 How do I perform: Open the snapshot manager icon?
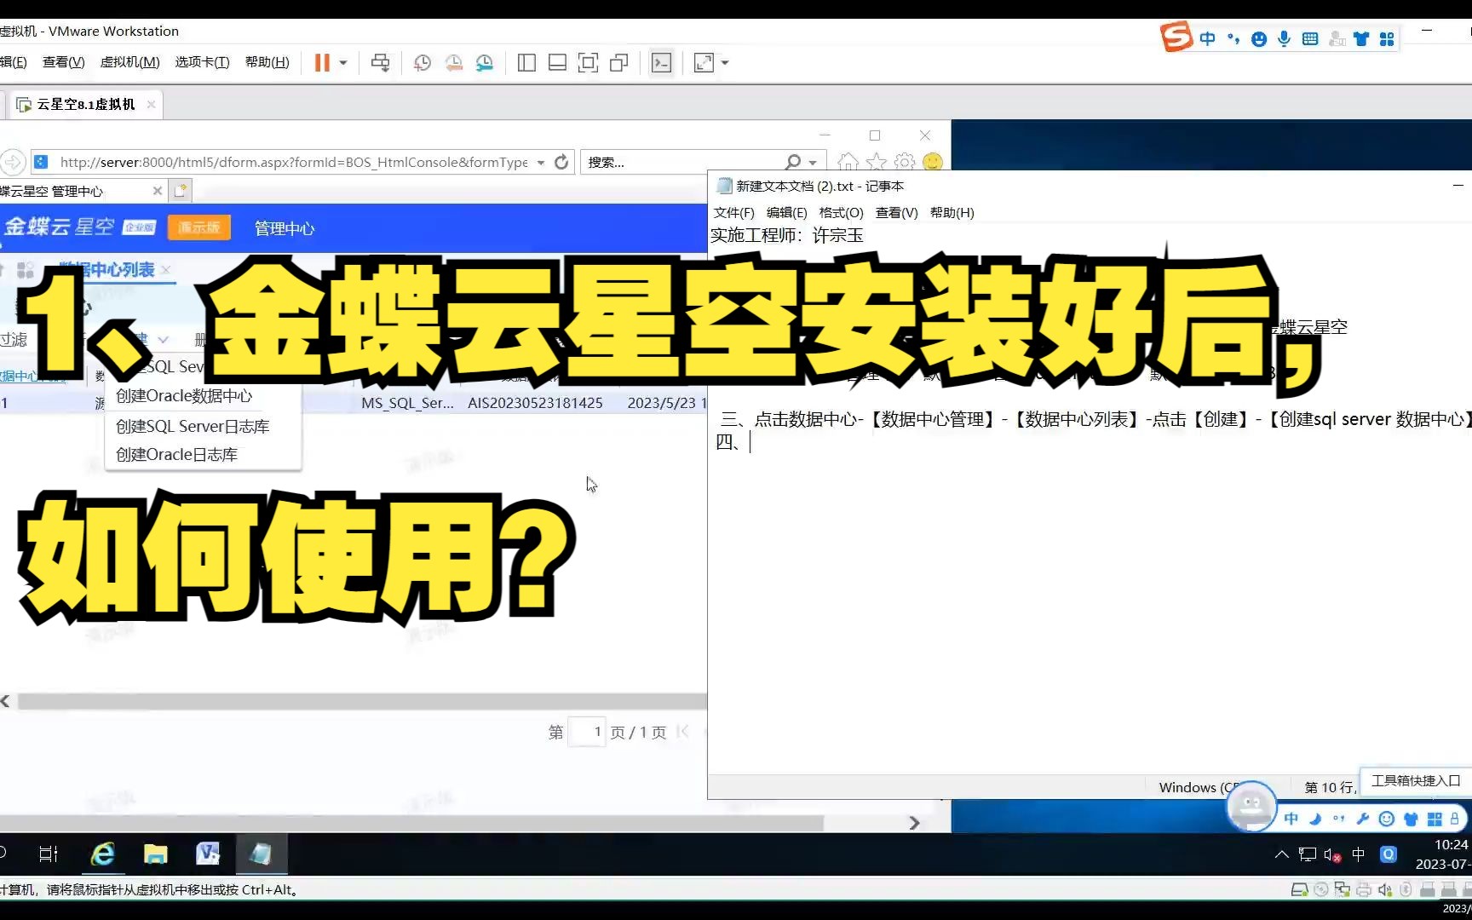click(x=486, y=62)
